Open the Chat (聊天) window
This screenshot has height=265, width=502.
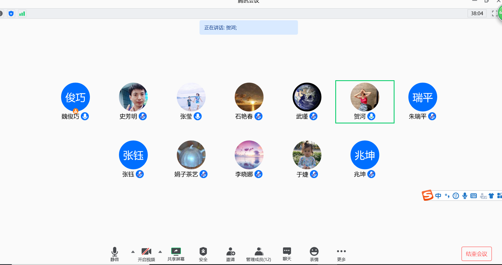click(x=287, y=251)
